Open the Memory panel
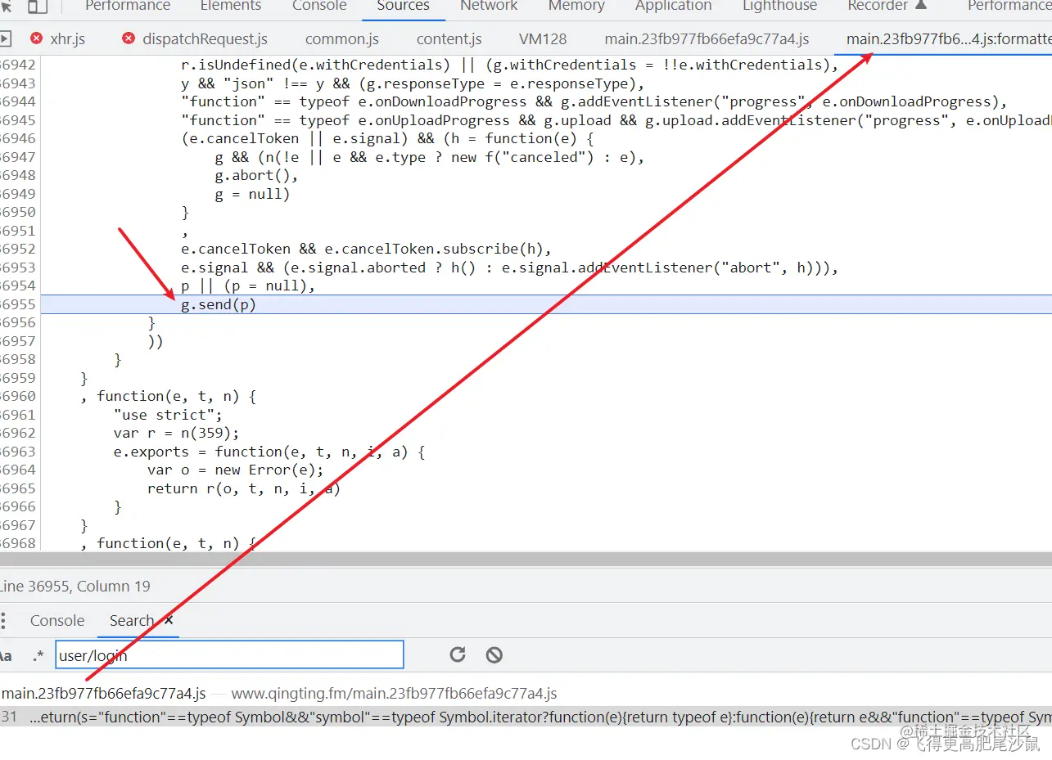This screenshot has height=760, width=1052. pyautogui.click(x=576, y=7)
